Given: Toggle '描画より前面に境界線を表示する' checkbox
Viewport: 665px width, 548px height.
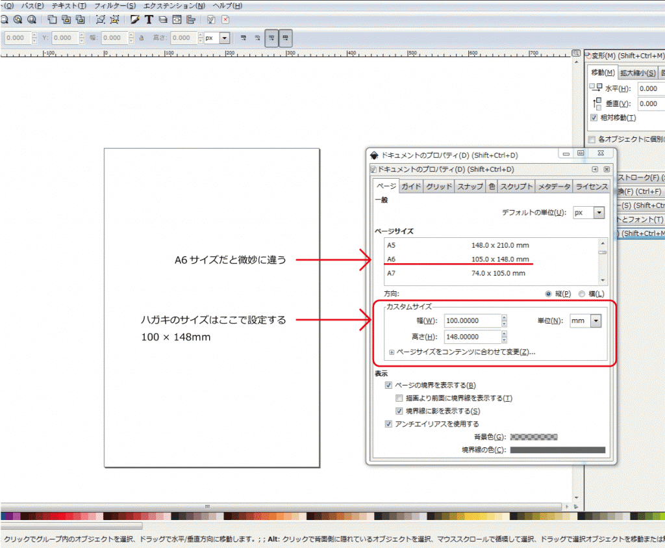Looking at the screenshot, I should pos(399,398).
